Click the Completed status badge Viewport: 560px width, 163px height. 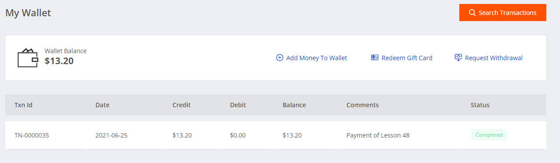[x=489, y=135]
